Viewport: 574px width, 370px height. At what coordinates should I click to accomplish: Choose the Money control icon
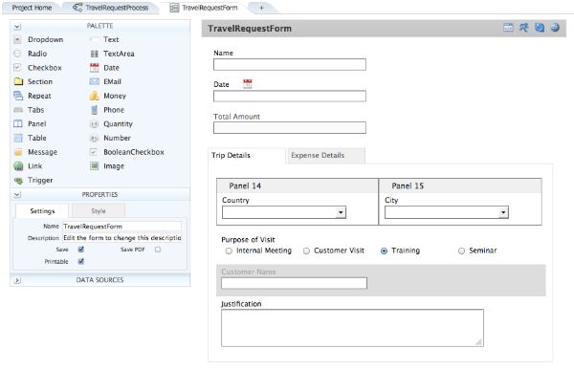[94, 96]
